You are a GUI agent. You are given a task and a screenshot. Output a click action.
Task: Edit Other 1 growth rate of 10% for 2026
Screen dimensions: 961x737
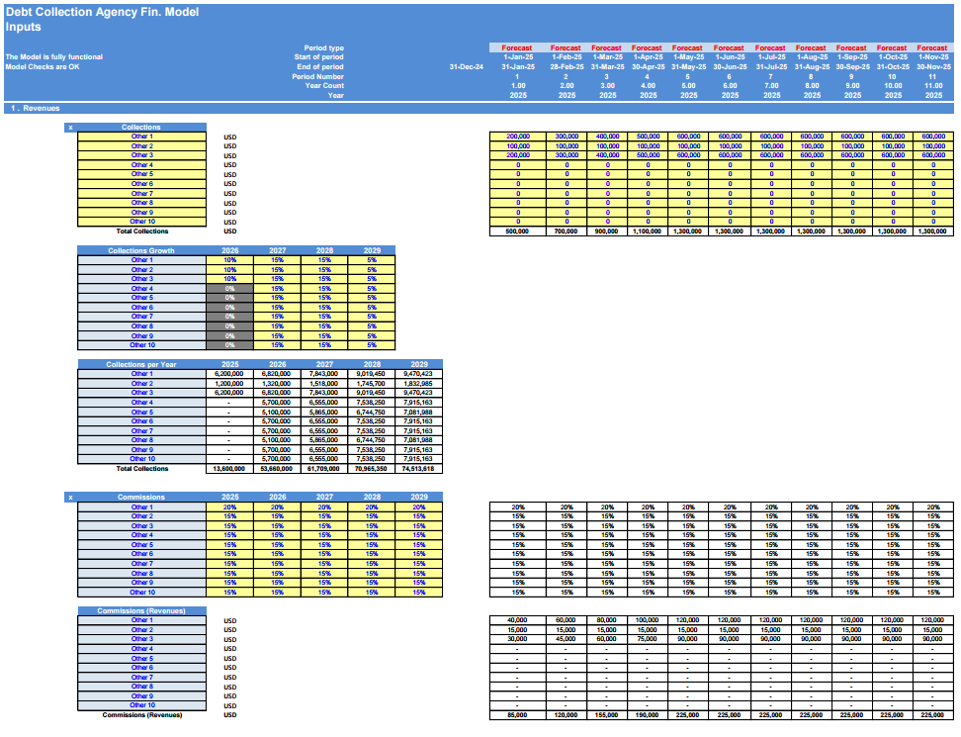(x=228, y=262)
